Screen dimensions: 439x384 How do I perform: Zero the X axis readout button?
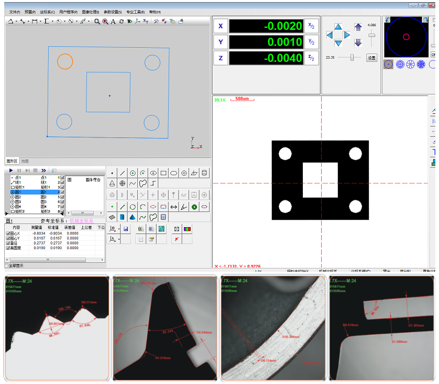(x=221, y=26)
